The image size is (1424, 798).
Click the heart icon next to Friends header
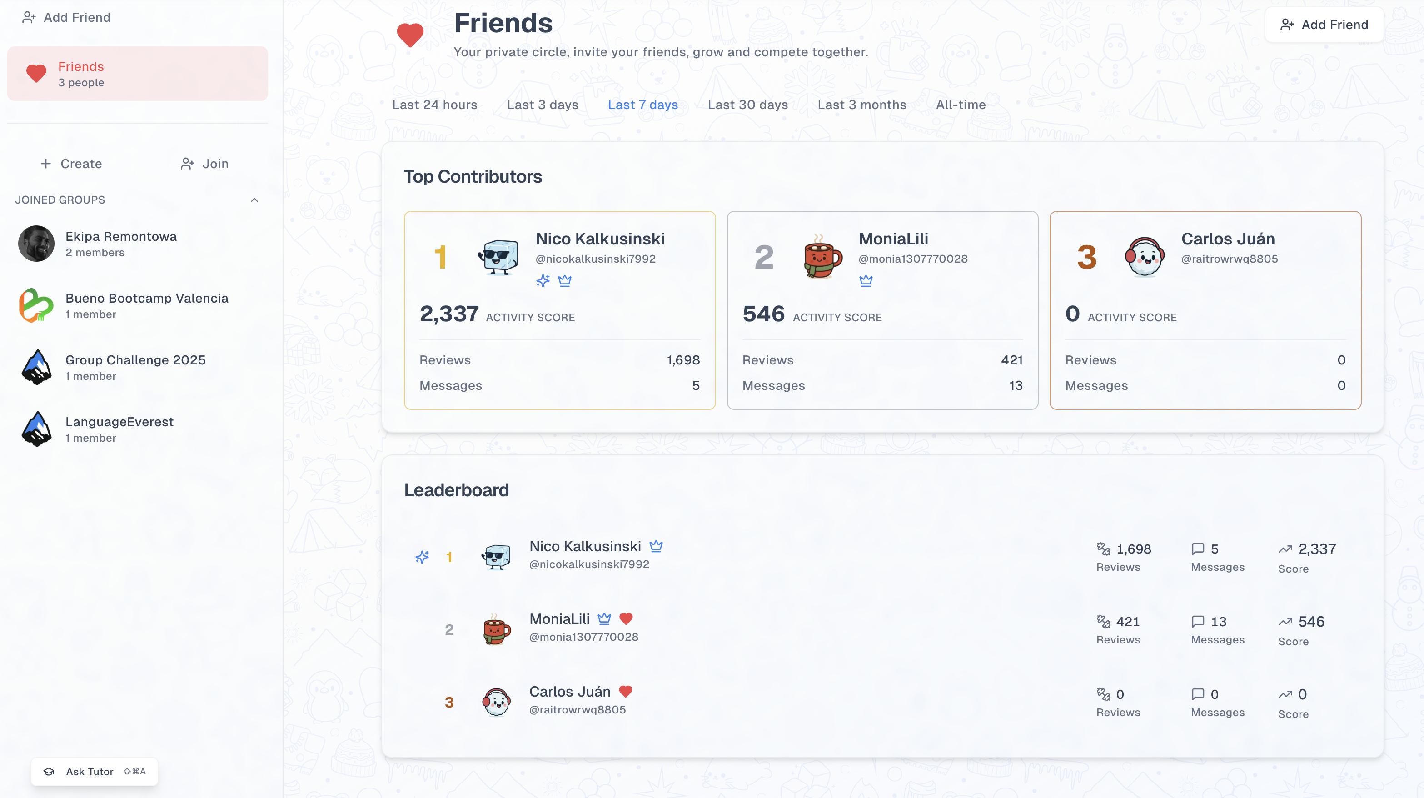[410, 35]
